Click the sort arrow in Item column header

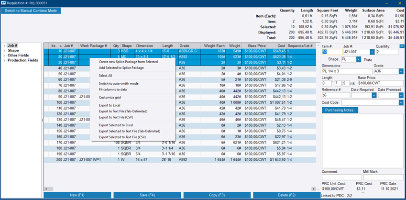[61, 45]
